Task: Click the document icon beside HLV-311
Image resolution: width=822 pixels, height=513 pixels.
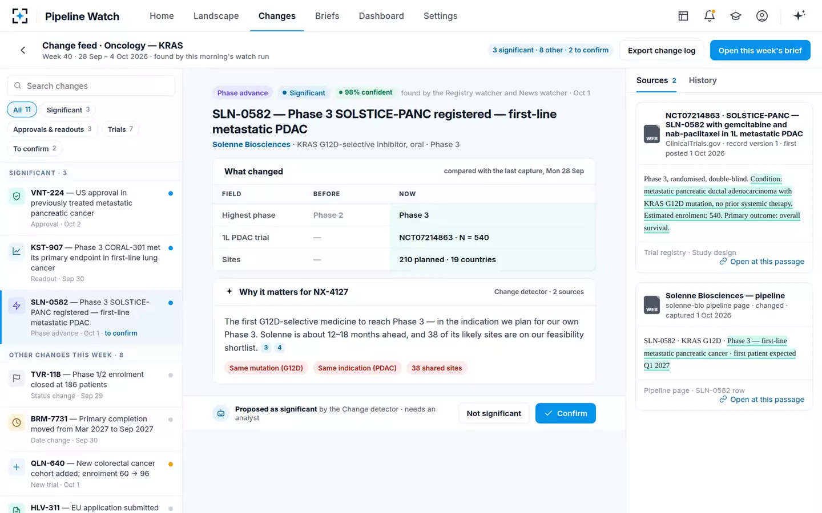Action: 17,509
